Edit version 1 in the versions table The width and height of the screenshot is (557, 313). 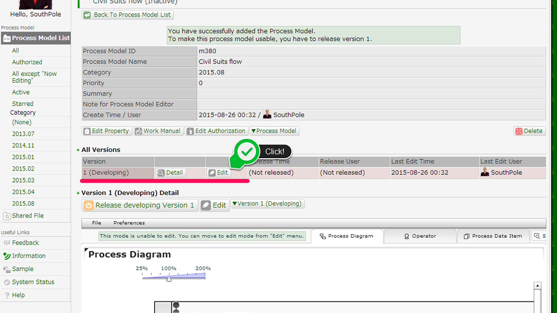pyautogui.click(x=218, y=173)
